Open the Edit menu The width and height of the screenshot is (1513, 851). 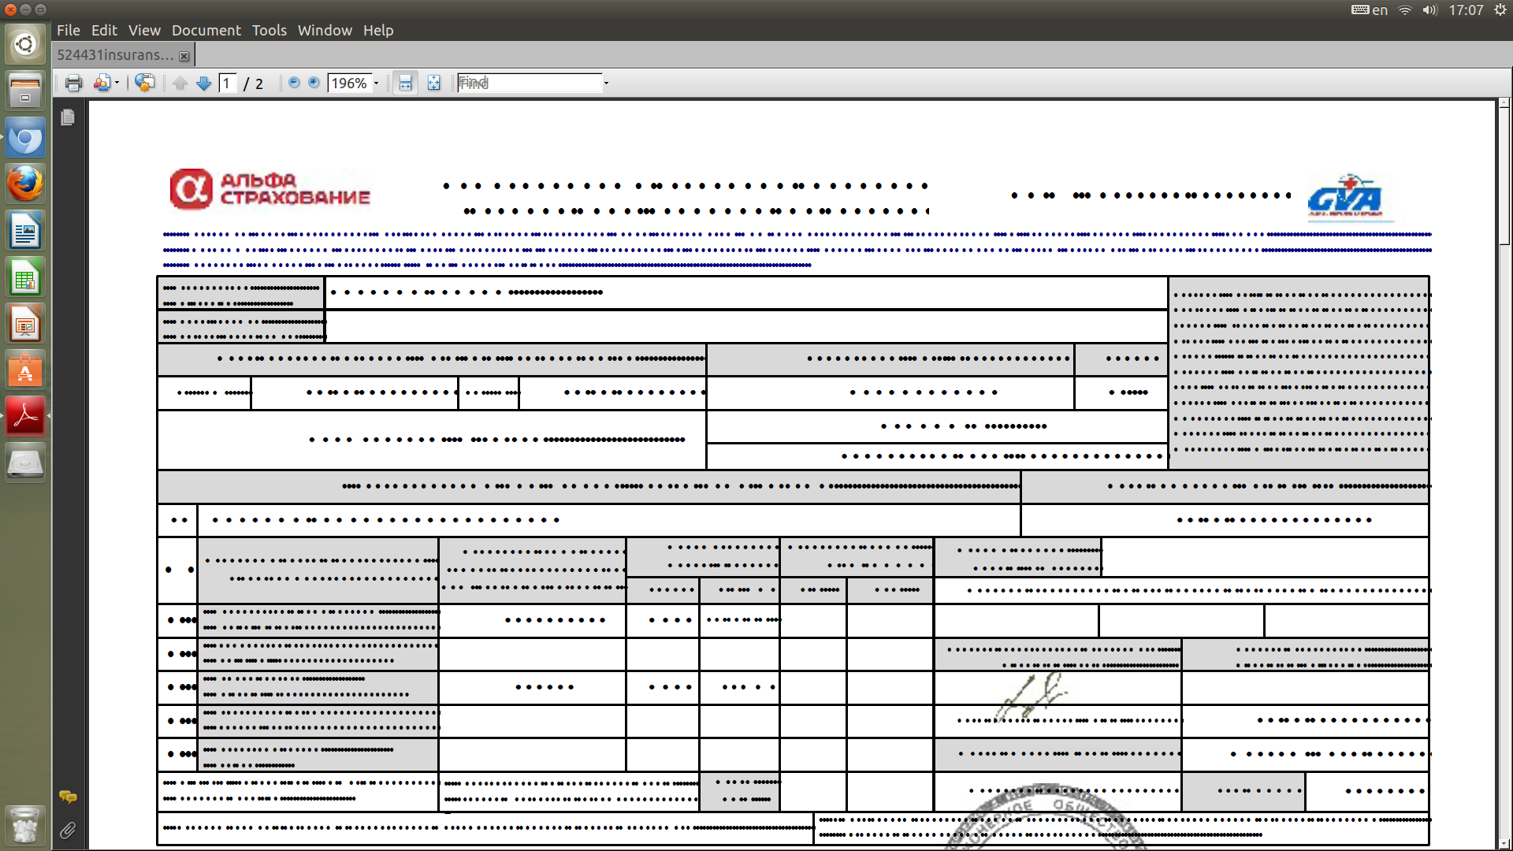pyautogui.click(x=104, y=30)
